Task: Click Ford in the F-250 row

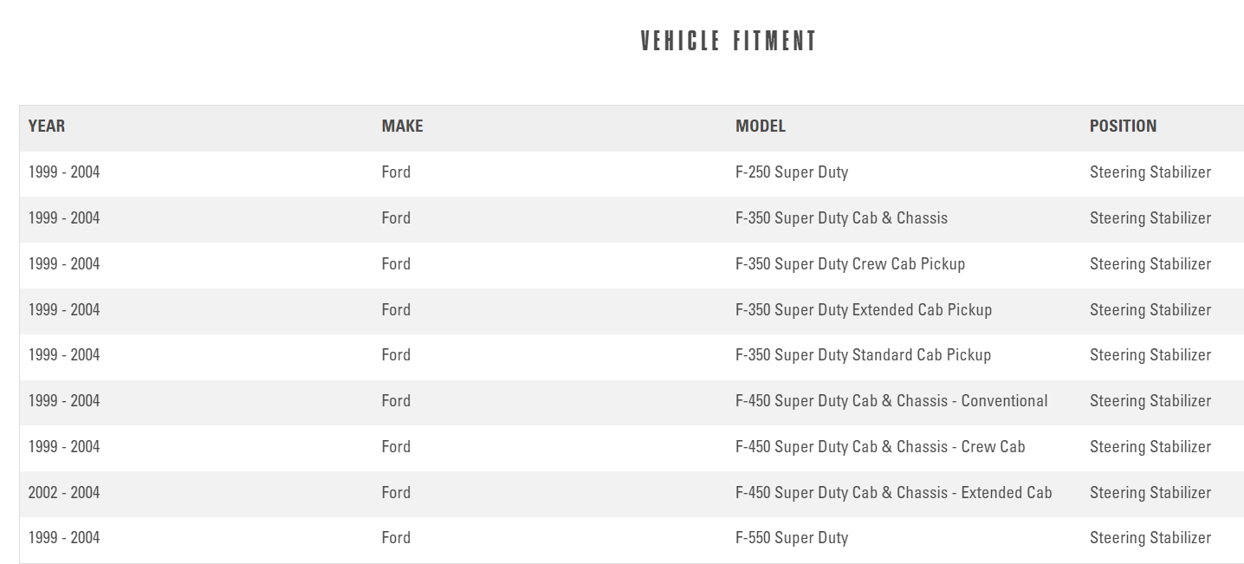Action: coord(396,172)
